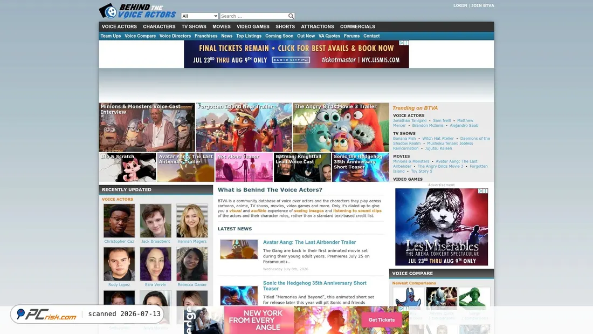The height and width of the screenshot is (334, 593).
Task: Click the top Les Mis ticketmaster banner
Action: click(296, 54)
